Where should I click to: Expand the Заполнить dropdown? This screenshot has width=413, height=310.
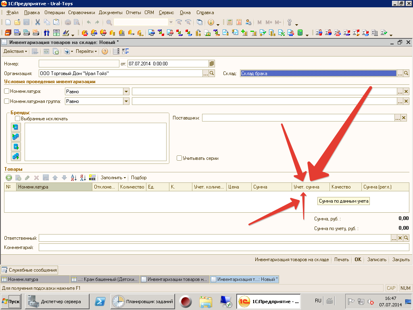[113, 178]
